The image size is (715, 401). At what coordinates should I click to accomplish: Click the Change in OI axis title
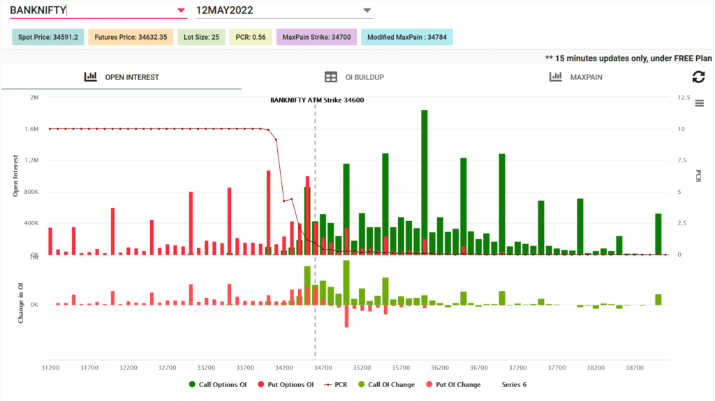tap(20, 303)
